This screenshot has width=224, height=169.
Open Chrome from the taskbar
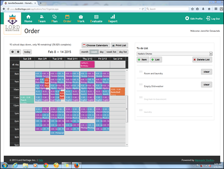pyautogui.click(x=46, y=165)
